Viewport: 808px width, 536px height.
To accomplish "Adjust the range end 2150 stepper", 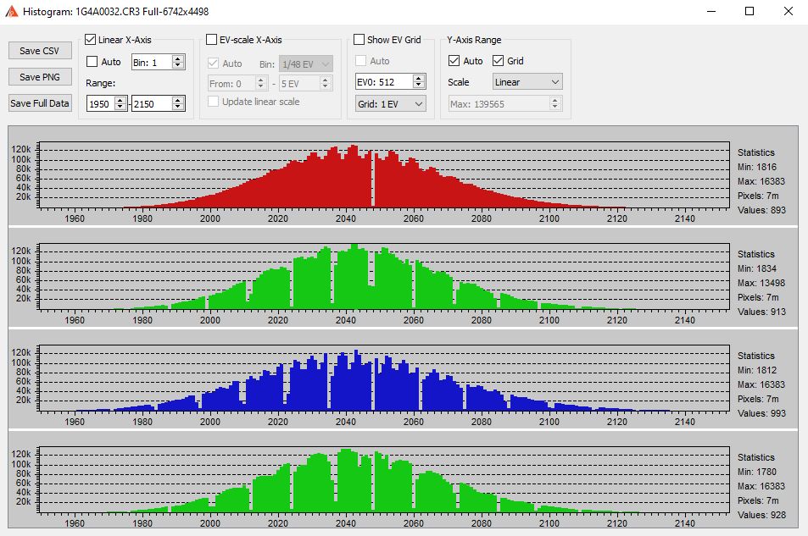I will point(178,103).
